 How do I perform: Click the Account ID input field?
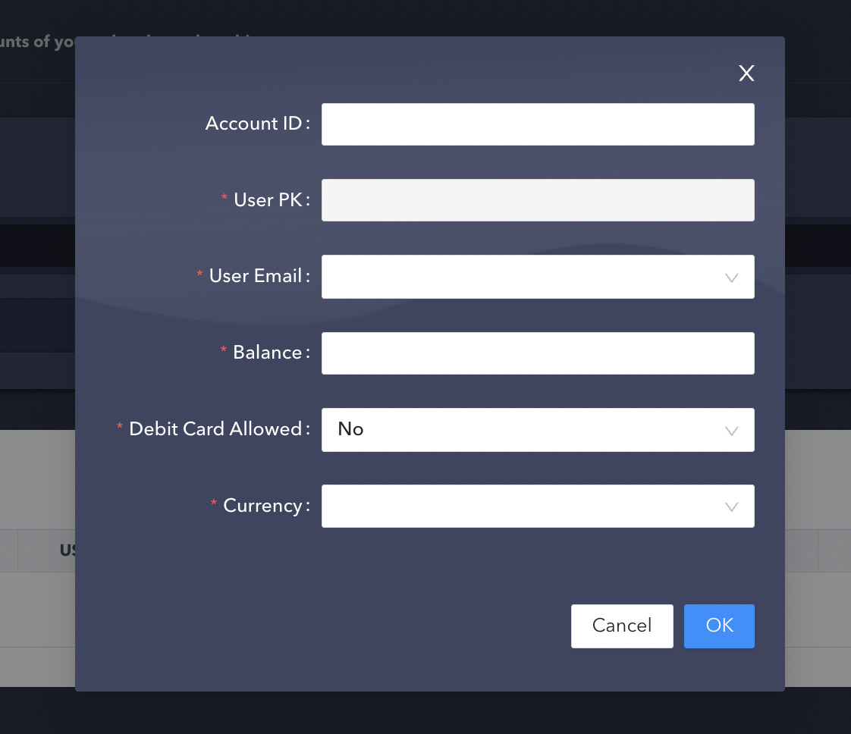[537, 124]
